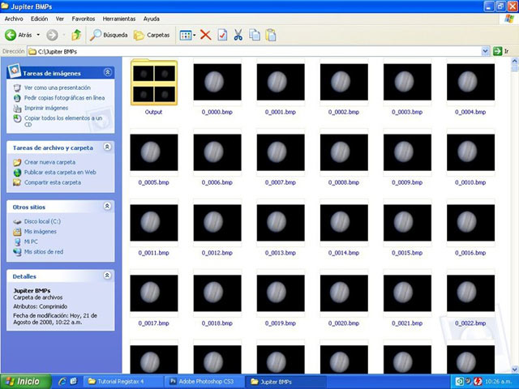
Task: Click the Paste clipboard icon
Action: [x=271, y=35]
